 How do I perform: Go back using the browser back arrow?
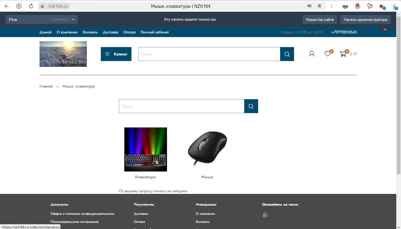[x=7, y=6]
